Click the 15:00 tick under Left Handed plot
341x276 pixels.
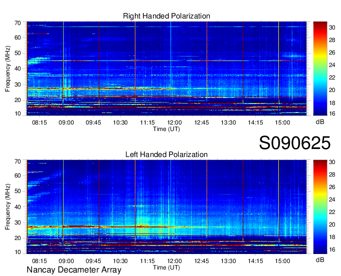(282, 261)
